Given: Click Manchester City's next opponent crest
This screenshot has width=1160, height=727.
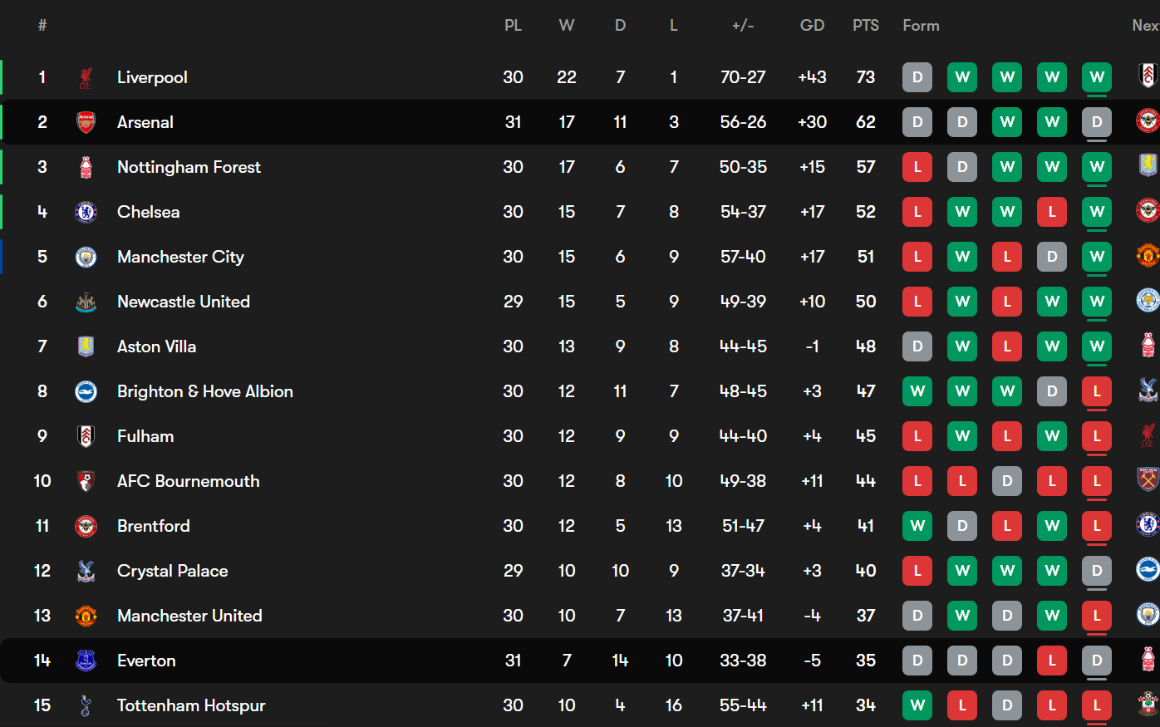Looking at the screenshot, I should coord(1148,255).
